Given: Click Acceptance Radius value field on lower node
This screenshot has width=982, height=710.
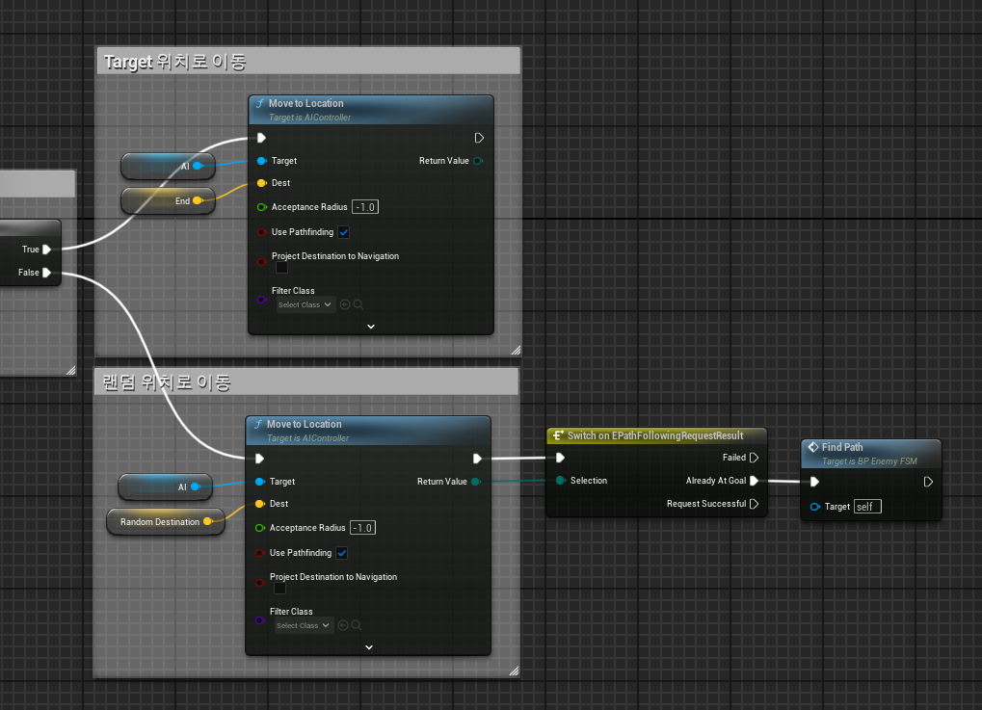Looking at the screenshot, I should pos(363,528).
